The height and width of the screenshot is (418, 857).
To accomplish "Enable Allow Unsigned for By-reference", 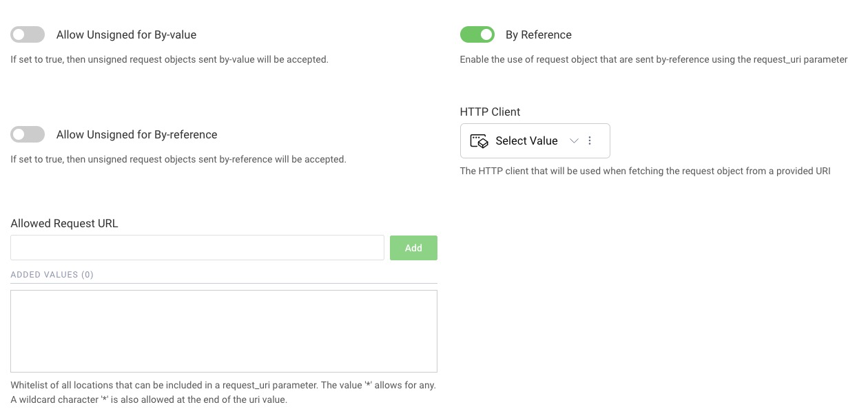I will (x=27, y=134).
